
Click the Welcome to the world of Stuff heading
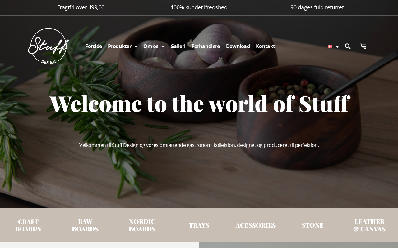tap(200, 104)
